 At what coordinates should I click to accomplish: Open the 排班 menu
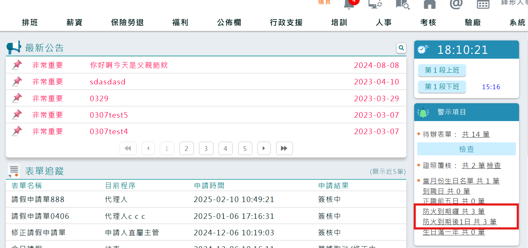pyautogui.click(x=30, y=22)
